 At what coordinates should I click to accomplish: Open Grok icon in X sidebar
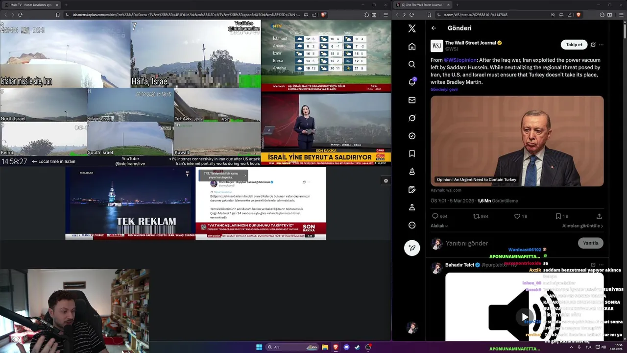(x=412, y=118)
